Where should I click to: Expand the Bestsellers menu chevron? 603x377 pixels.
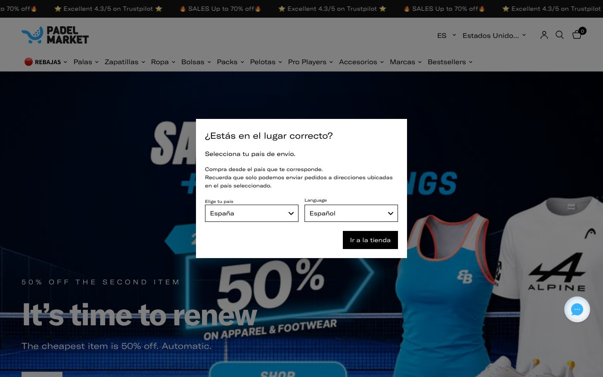(470, 62)
